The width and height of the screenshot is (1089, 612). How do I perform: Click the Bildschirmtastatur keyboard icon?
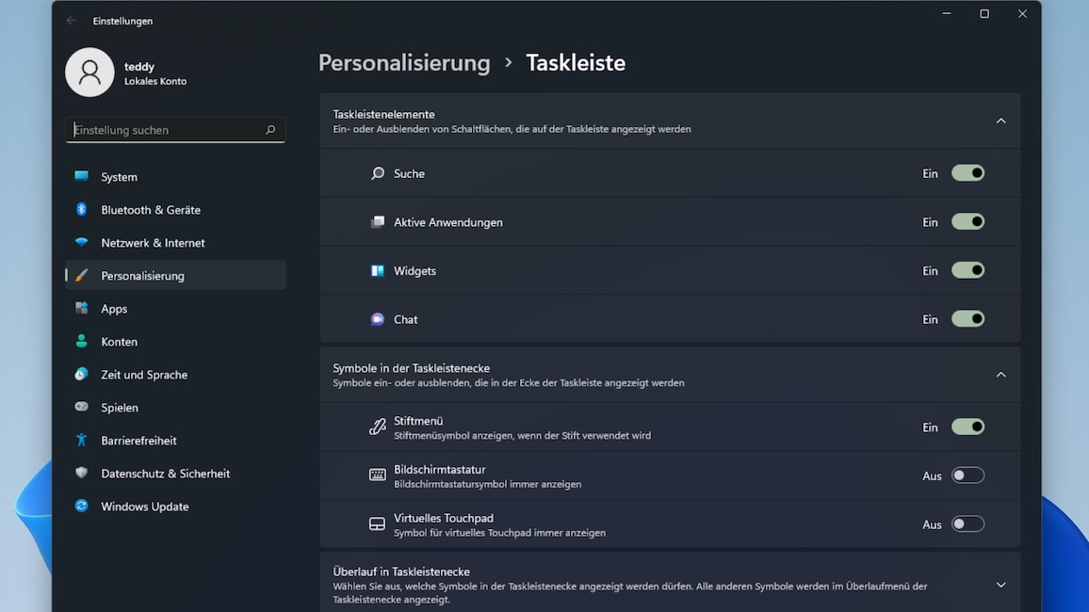[378, 475]
